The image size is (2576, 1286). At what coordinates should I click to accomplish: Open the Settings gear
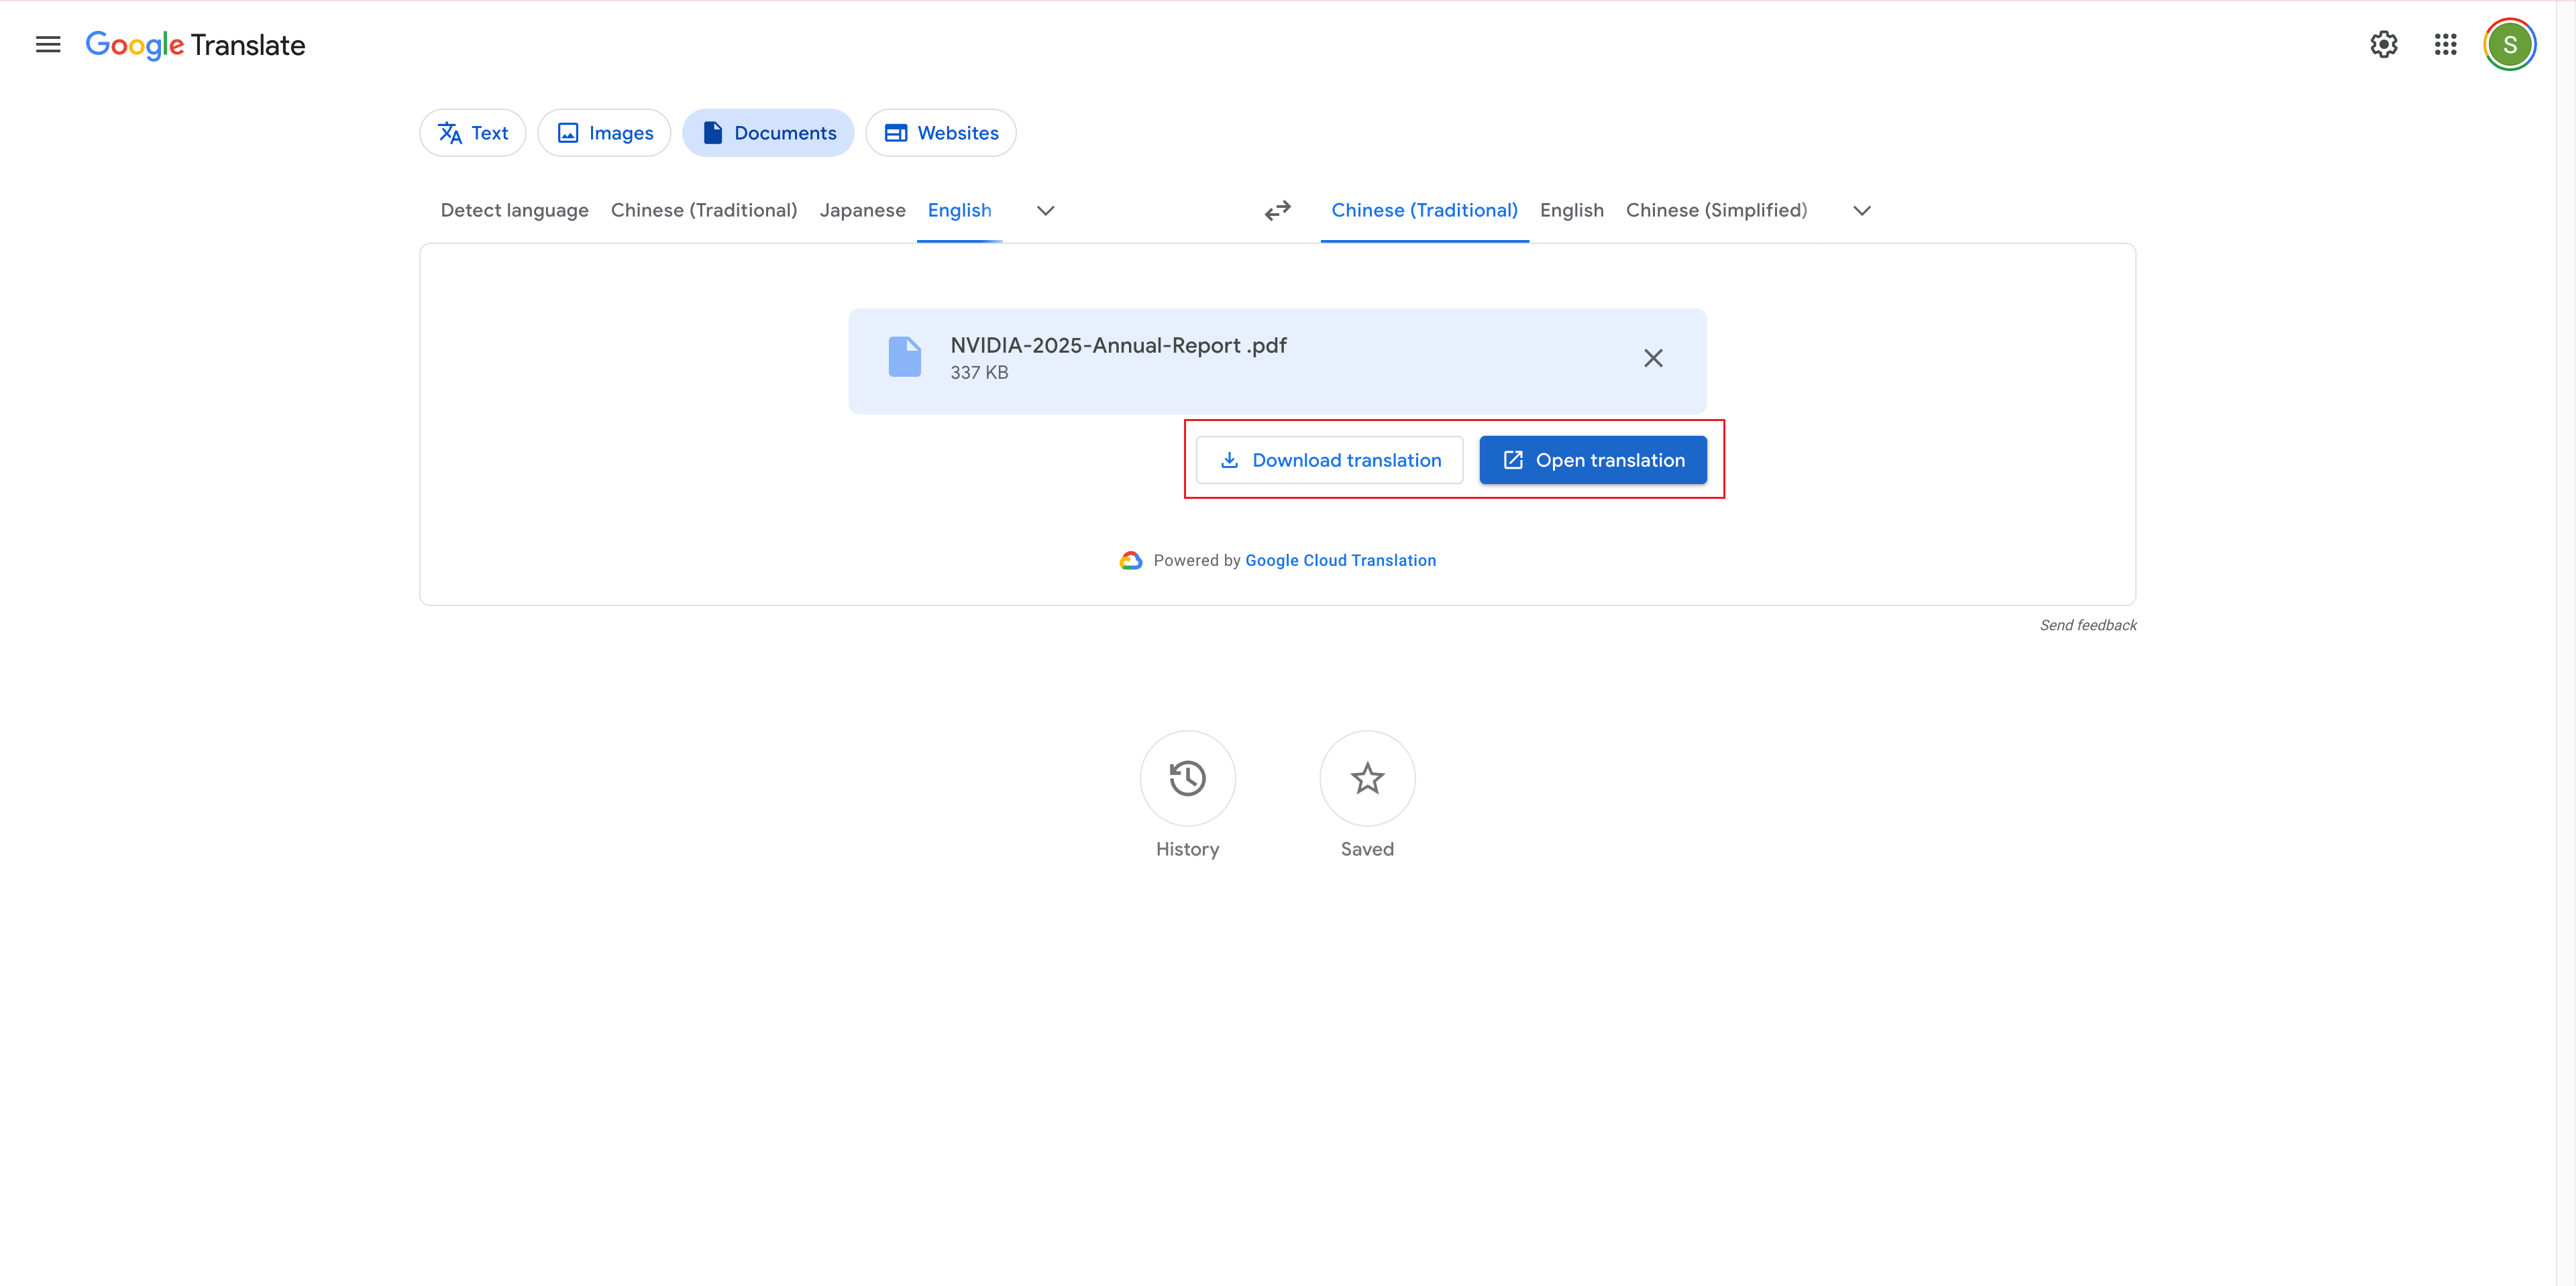pos(2383,45)
